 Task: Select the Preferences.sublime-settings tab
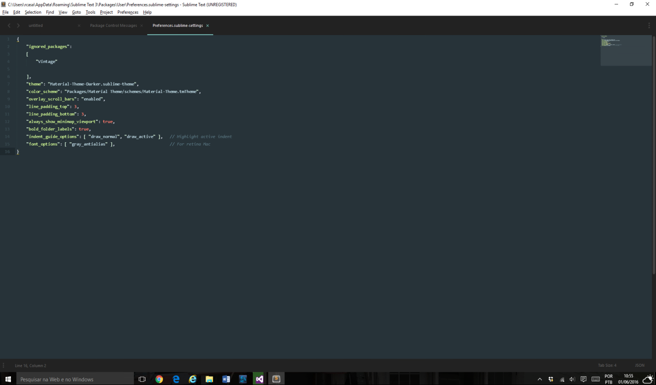178,26
